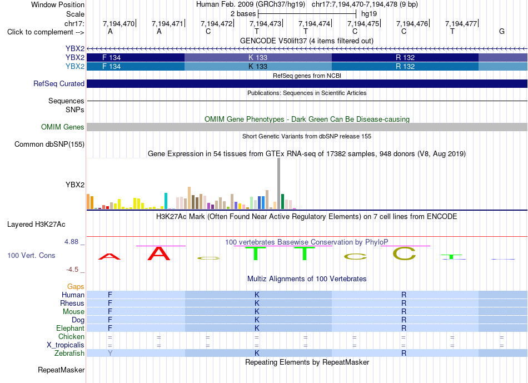Click the Common dbSNP(155) track label
Viewport: 528px width, 383px height.
[49, 144]
